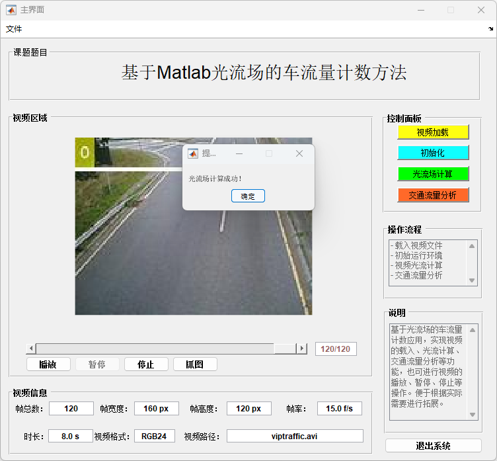
Task: Click the MATLAB icon in main window title bar
Action: click(11, 10)
